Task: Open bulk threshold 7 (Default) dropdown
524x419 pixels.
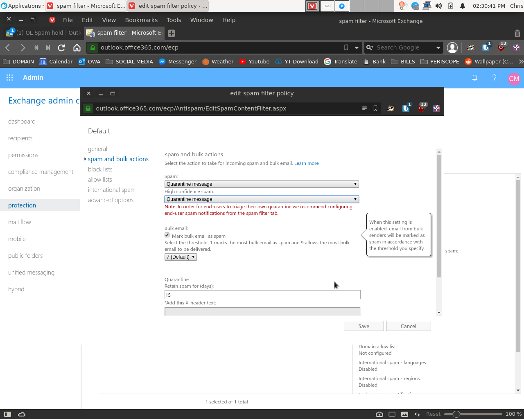Action: point(181,257)
